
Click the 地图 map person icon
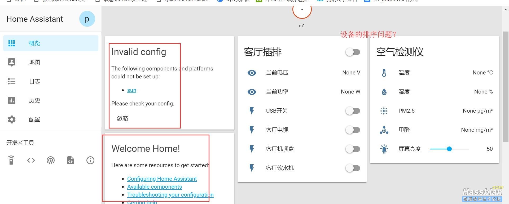coord(12,62)
